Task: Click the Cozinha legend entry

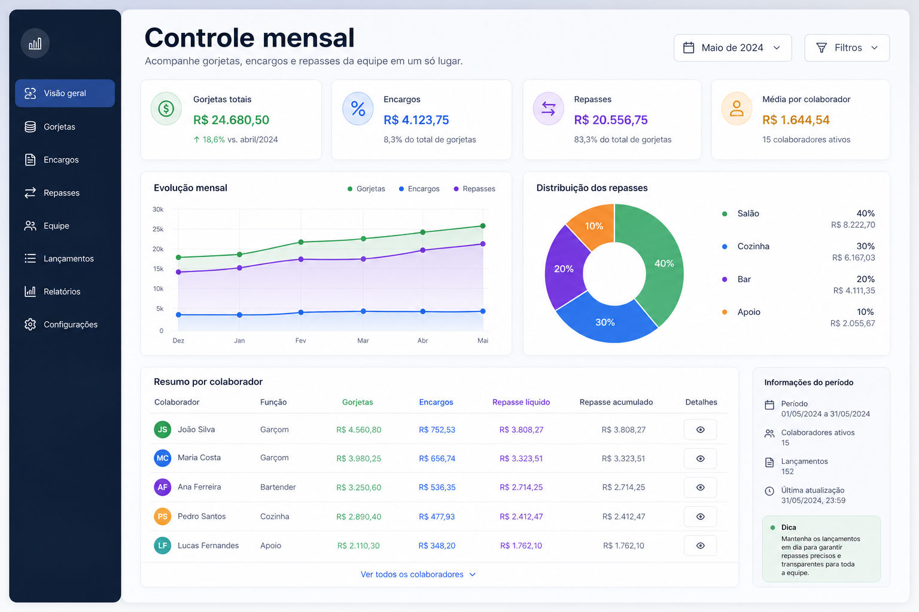Action: tap(799, 252)
